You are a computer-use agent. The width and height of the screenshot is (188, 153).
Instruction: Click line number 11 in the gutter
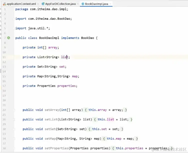point(4,57)
